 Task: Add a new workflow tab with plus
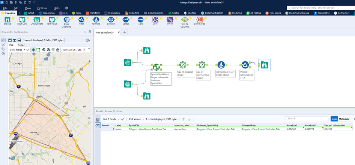coord(125,33)
